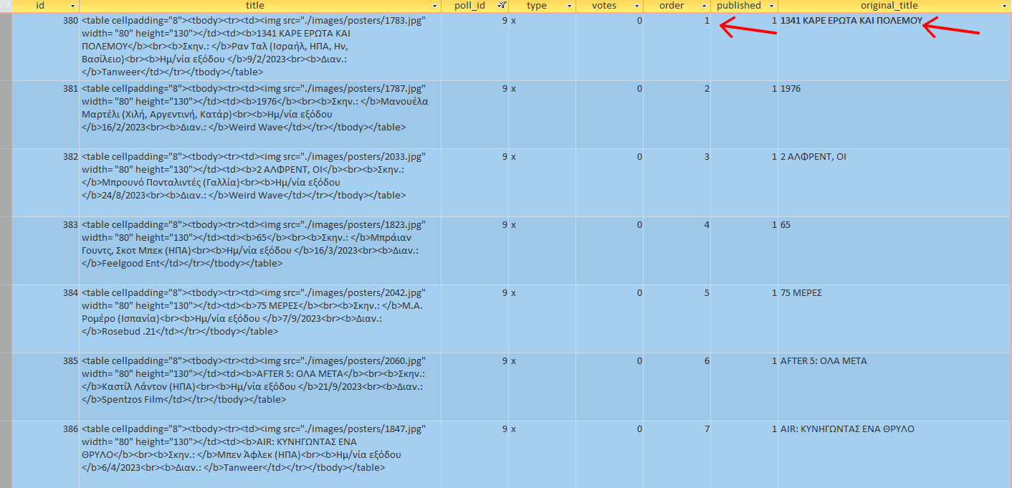Expand the order column dropdown arrow
The height and width of the screenshot is (488, 1012).
[x=704, y=6]
